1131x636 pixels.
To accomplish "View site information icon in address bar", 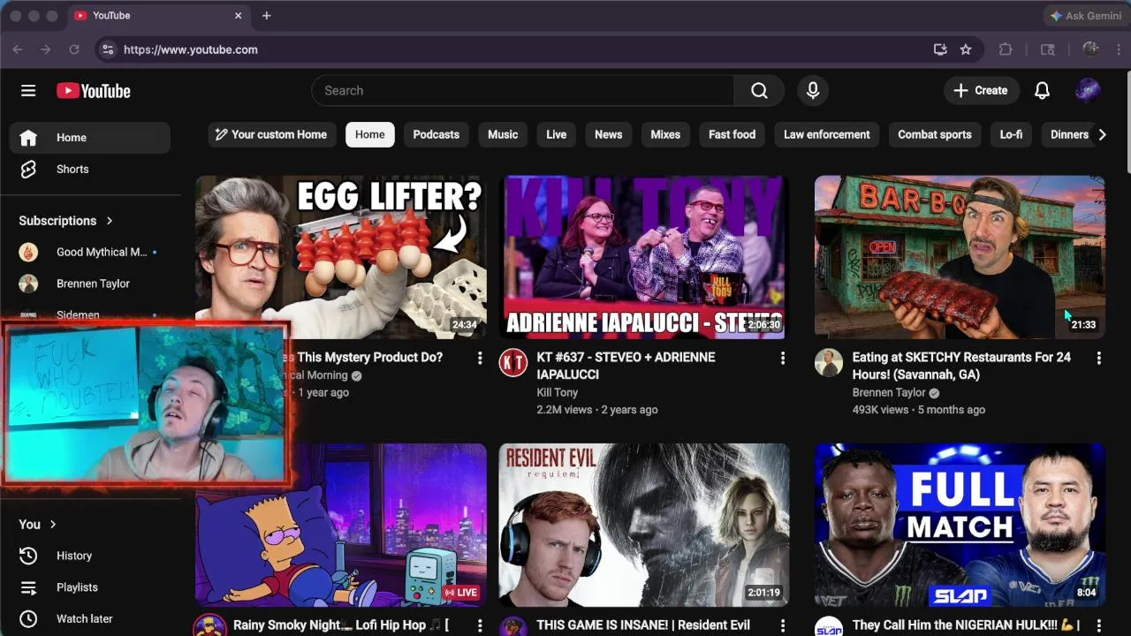I will (107, 49).
